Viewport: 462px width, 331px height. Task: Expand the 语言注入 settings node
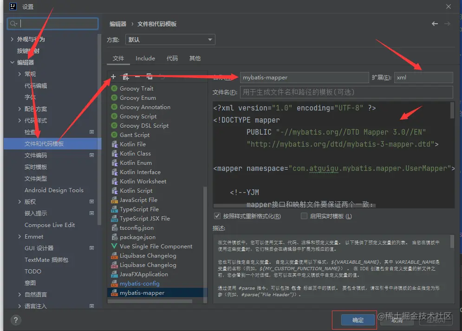pyautogui.click(x=20, y=306)
